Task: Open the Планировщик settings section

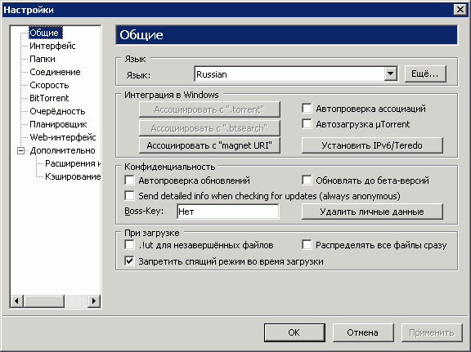Action: coord(58,124)
